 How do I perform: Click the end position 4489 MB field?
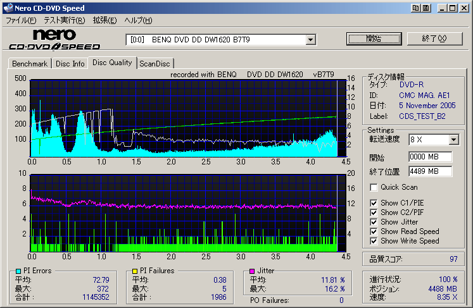click(431, 171)
